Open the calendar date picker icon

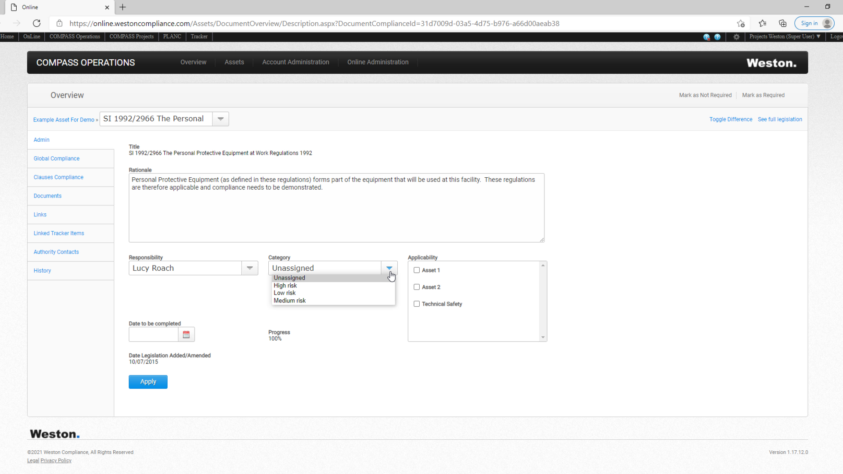186,334
